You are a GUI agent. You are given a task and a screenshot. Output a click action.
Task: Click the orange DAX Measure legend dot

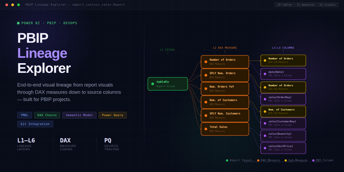[x=258, y=160]
